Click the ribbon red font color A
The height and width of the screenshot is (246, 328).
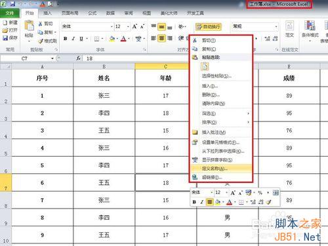point(123,39)
